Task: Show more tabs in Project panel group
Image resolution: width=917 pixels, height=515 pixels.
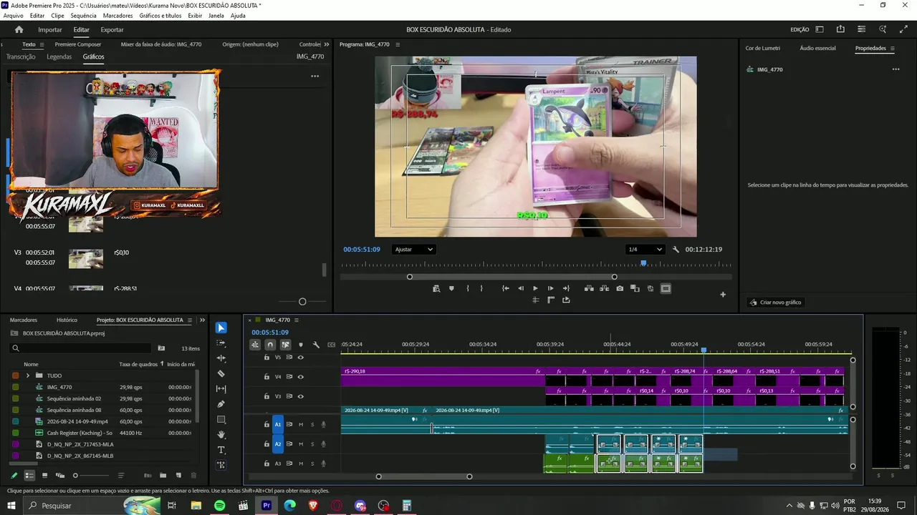Action: coord(202,320)
